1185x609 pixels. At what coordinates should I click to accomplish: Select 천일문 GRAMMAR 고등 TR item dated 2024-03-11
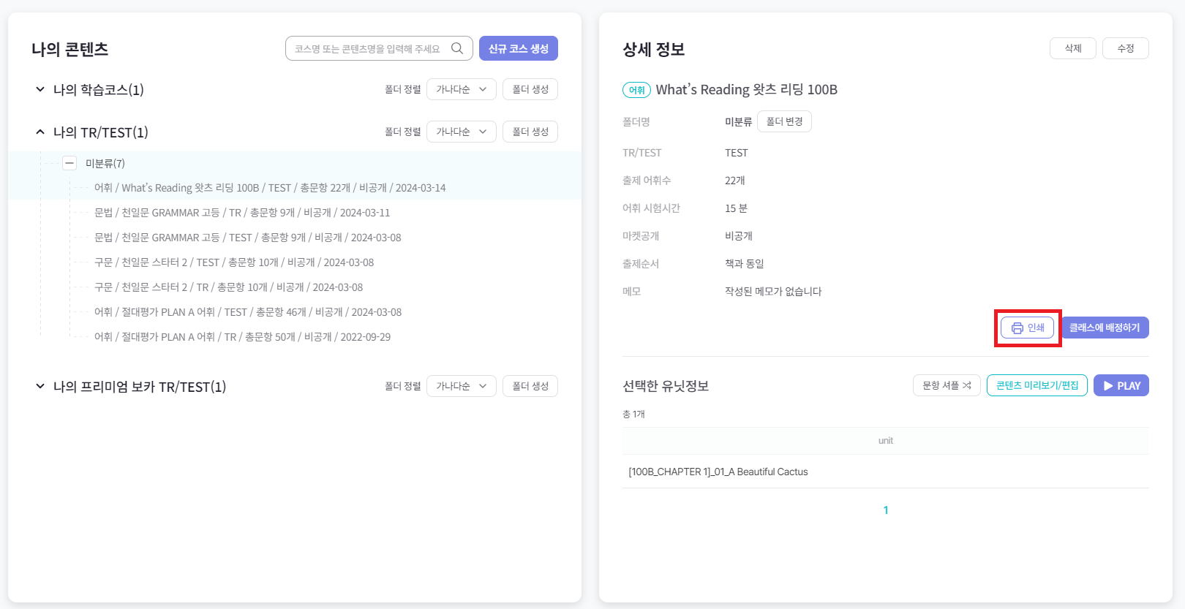[242, 213]
